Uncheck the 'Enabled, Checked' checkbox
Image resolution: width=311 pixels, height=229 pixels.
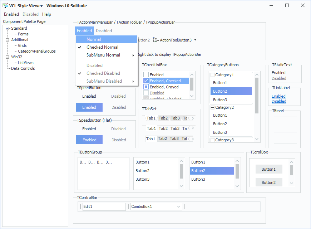146,81
